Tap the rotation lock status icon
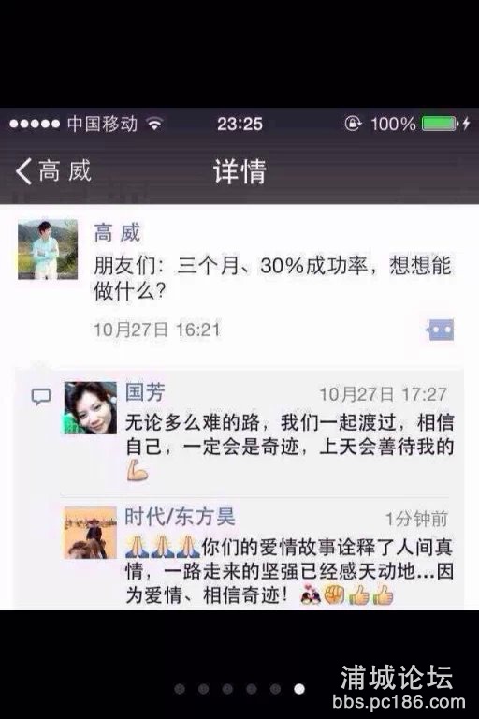Viewport: 479px width, 719px height. pos(353,124)
